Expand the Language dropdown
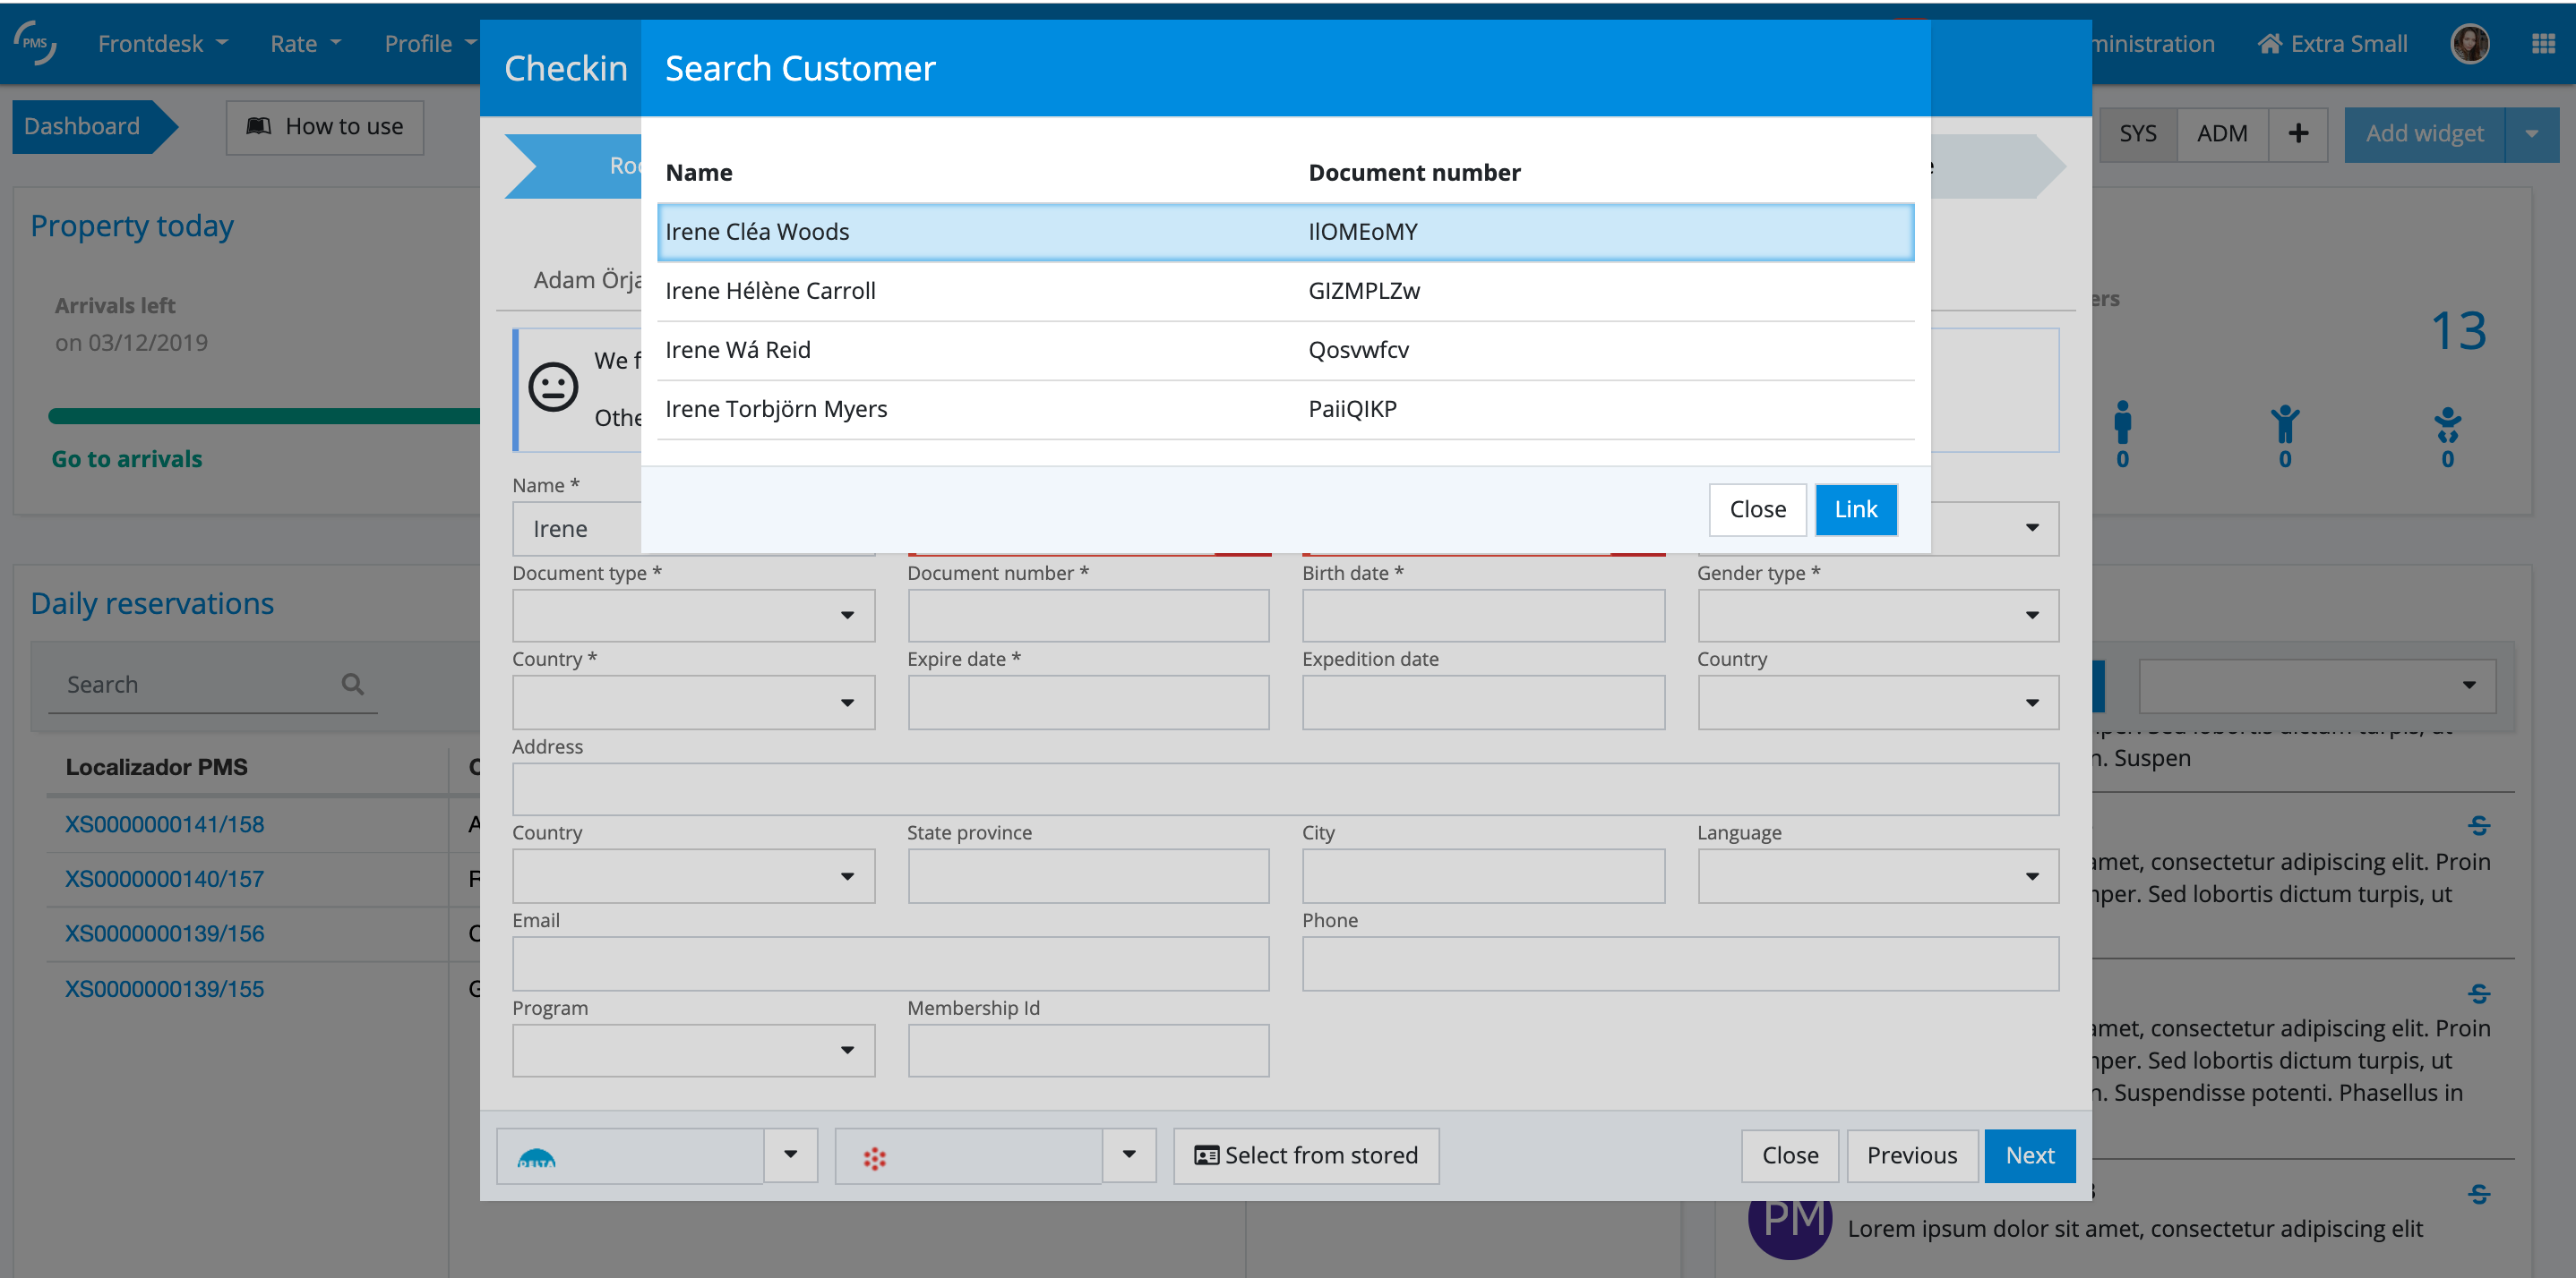The height and width of the screenshot is (1278, 2576). (1877, 876)
